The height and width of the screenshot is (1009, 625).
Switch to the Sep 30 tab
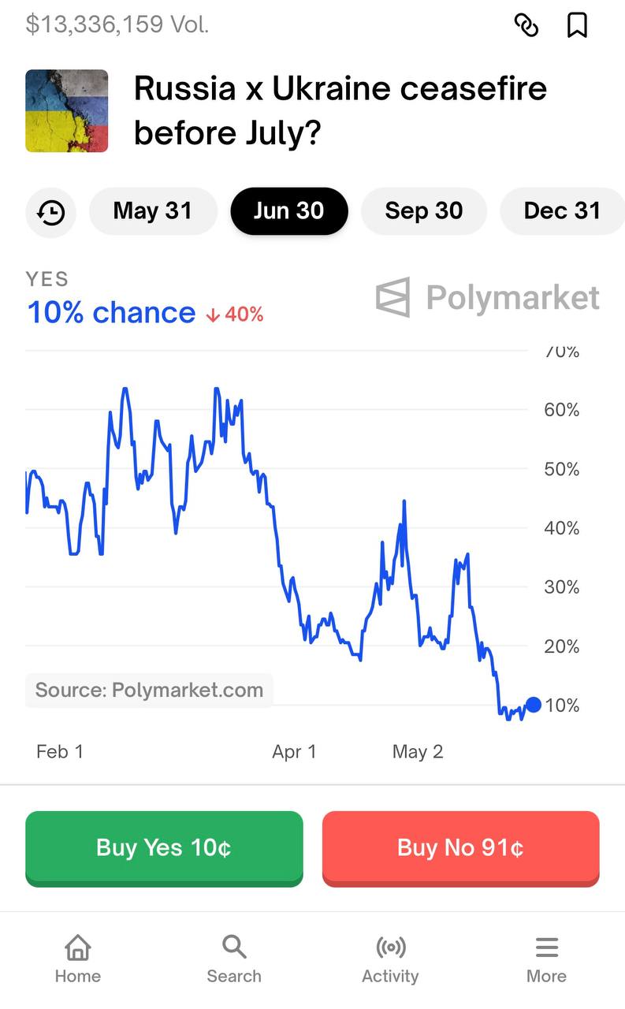[424, 211]
